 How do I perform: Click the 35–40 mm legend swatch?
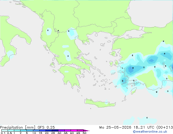pos(67,130)
